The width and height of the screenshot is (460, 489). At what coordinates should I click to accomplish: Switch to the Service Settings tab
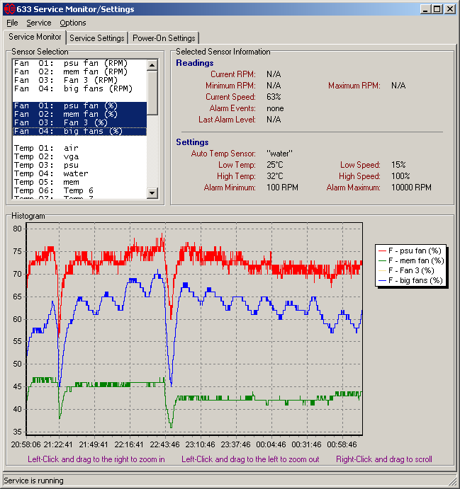point(97,38)
